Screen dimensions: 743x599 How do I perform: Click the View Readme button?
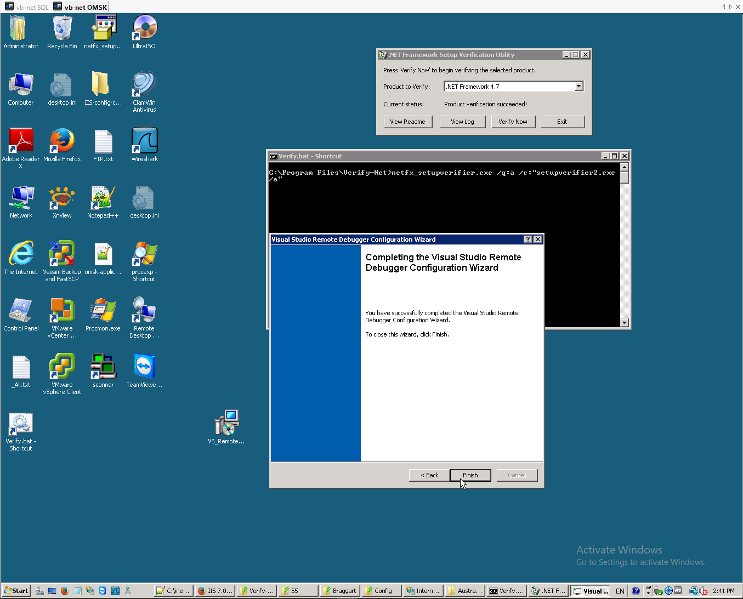(407, 122)
